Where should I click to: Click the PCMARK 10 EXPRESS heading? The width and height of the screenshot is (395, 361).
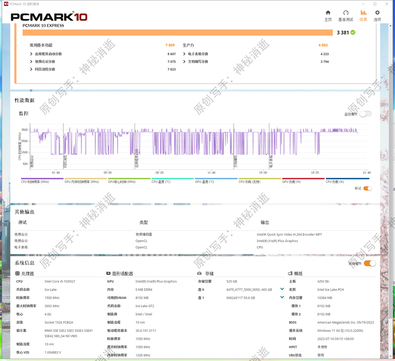point(43,26)
